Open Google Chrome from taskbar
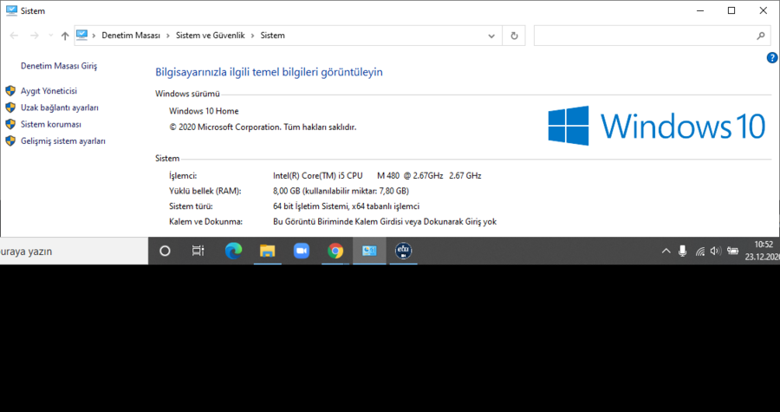The image size is (780, 412). pos(335,252)
